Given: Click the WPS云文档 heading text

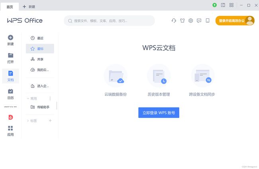Looking at the screenshot, I should click(x=159, y=48).
